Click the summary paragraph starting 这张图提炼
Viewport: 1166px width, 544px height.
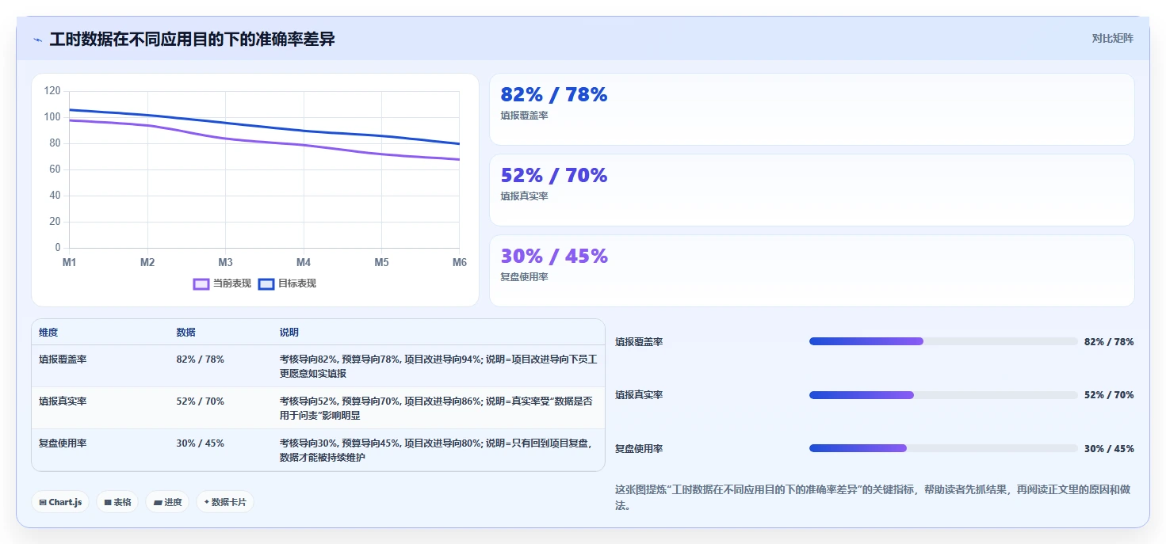point(873,497)
